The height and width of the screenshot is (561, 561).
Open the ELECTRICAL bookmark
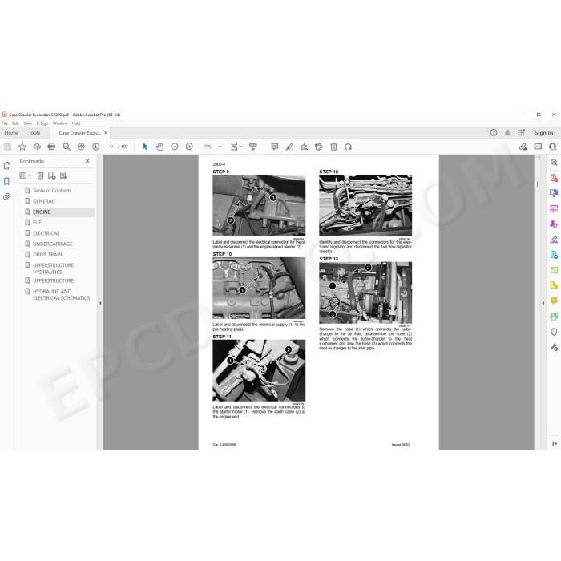click(46, 233)
